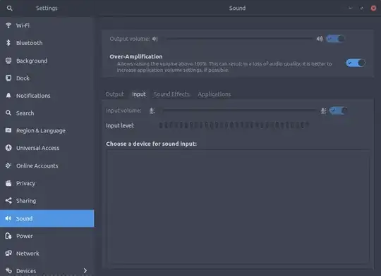The image size is (381, 276).
Task: Go to Privacy settings
Action: [x=47, y=183]
